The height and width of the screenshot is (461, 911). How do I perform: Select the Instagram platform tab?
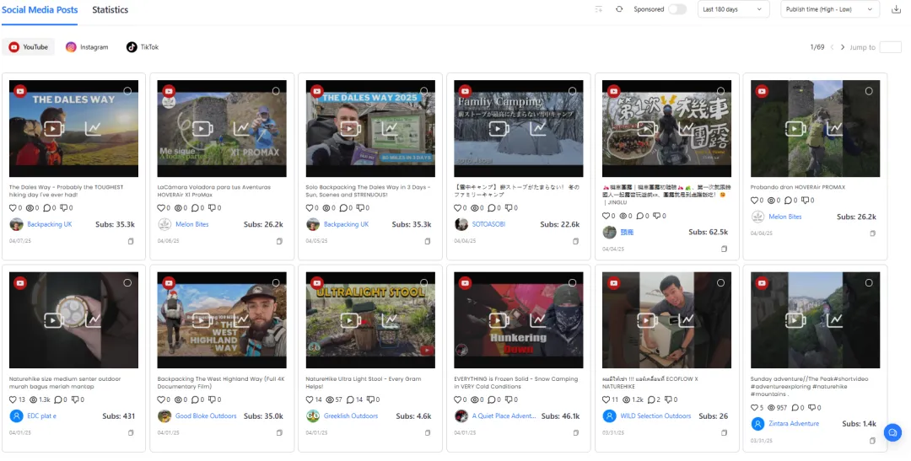point(87,47)
